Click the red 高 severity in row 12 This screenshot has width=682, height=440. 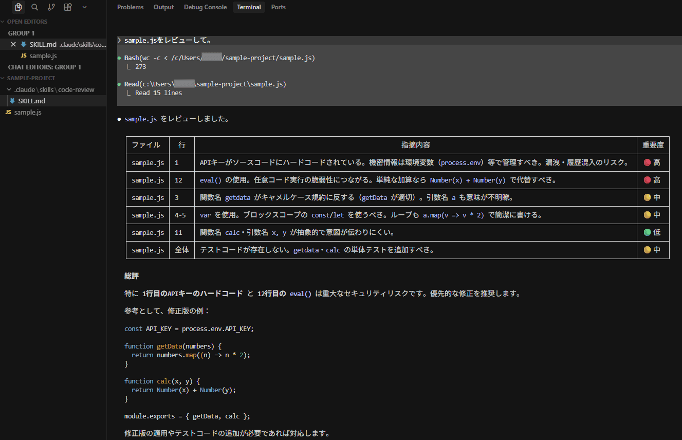point(652,180)
